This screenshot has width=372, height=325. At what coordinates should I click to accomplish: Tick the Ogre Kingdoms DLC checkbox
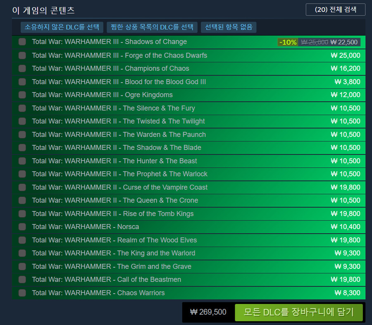pos(22,95)
